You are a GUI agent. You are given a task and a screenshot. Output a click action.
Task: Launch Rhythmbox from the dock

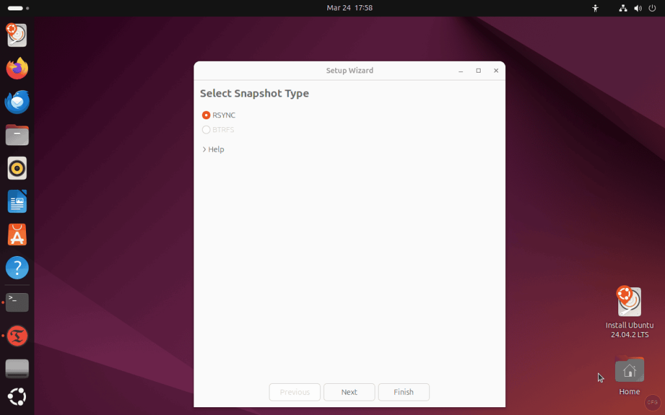(17, 168)
